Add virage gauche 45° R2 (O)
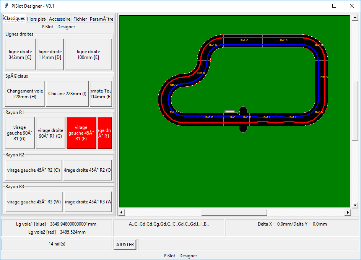The width and height of the screenshot is (361, 260). [x=34, y=170]
